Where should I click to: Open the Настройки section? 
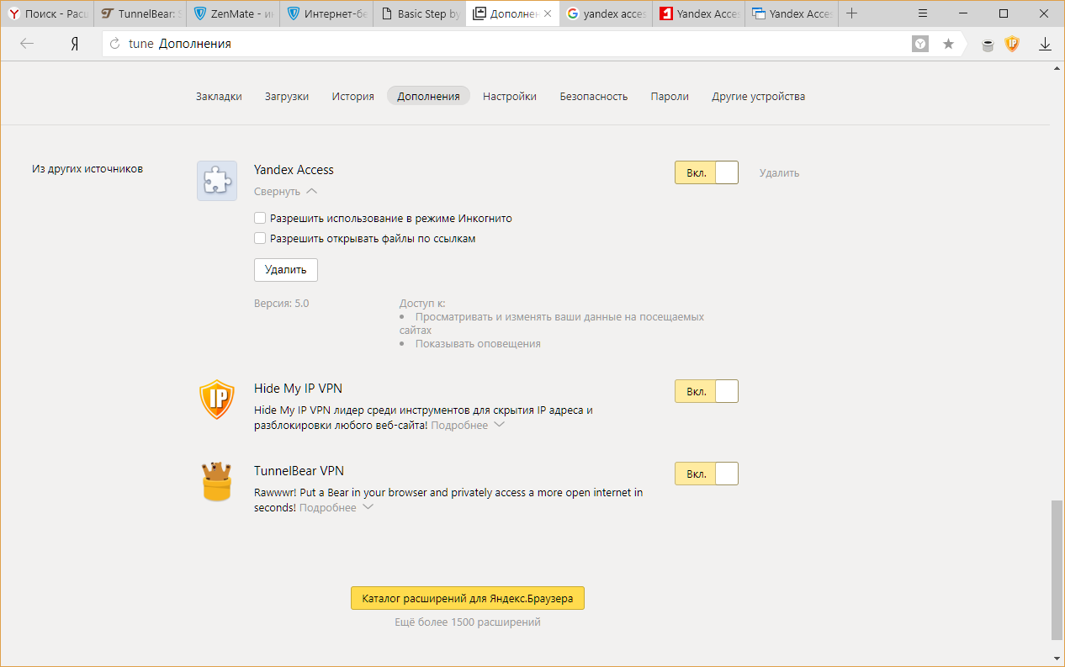[x=510, y=96]
